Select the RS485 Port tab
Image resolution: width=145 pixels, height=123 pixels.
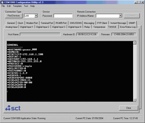[x=61, y=23]
